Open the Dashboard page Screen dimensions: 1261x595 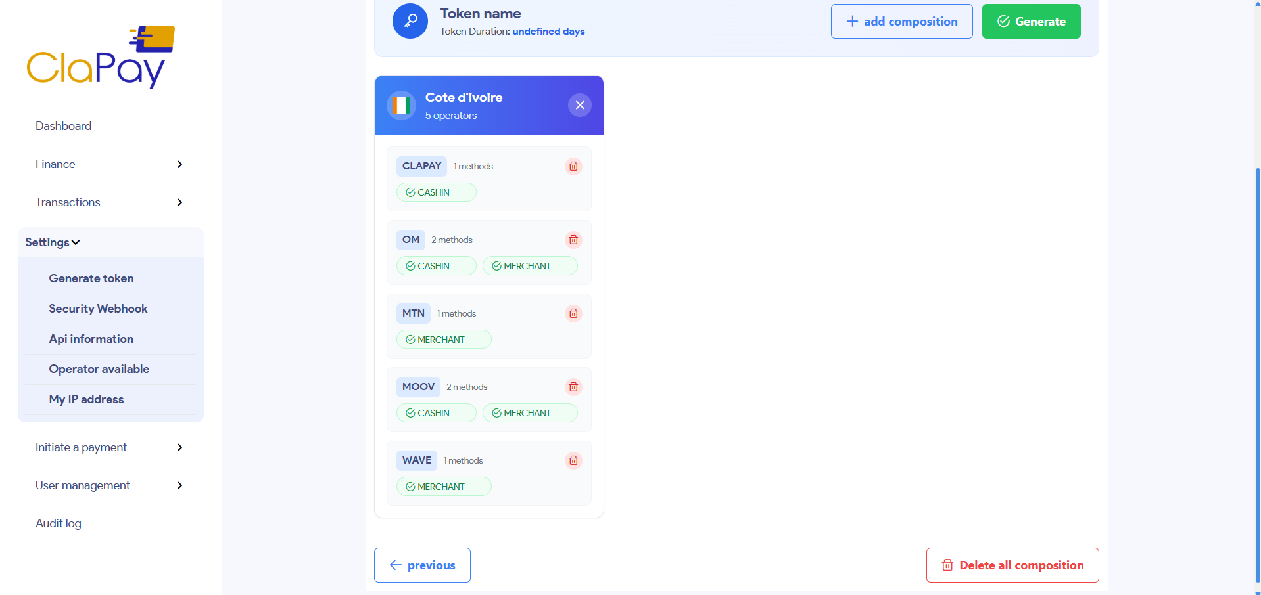(x=63, y=125)
